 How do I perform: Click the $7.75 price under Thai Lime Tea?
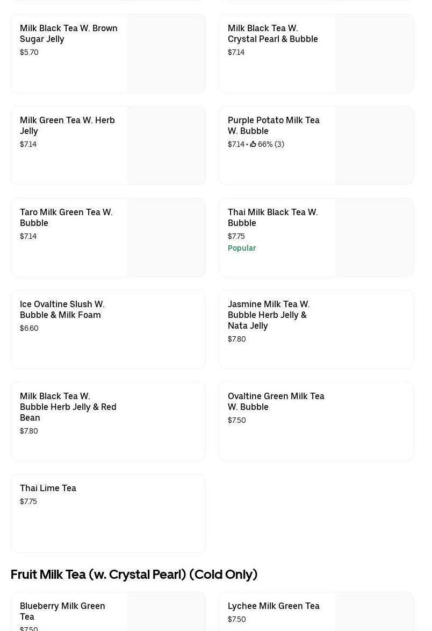(28, 501)
